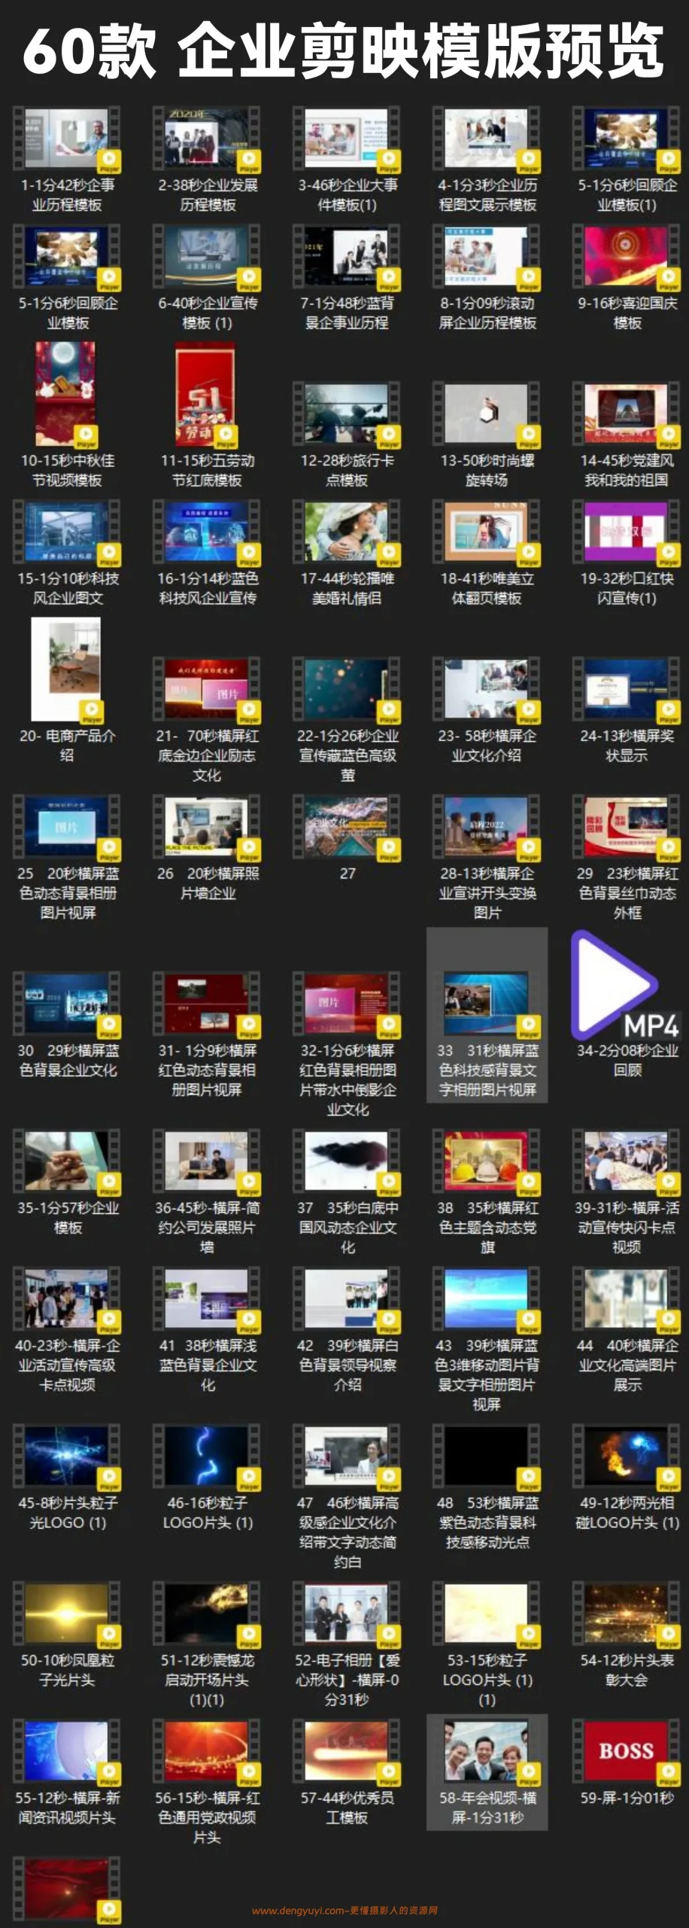
Task: Click file name 59-屏-1分01秒
Action: click(627, 1798)
